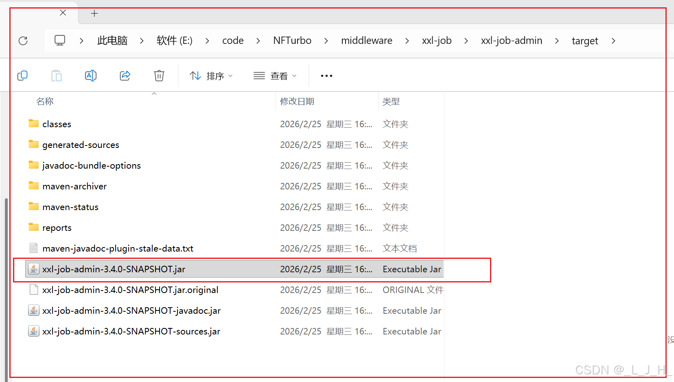Go to 此电脑 in the breadcrumb
The width and height of the screenshot is (674, 382).
pos(112,41)
